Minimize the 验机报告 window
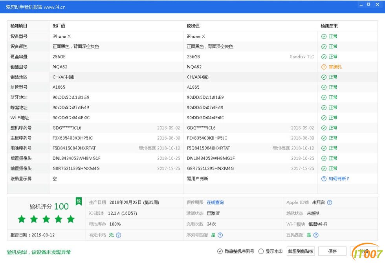The image size is (385, 263). tap(361, 5)
